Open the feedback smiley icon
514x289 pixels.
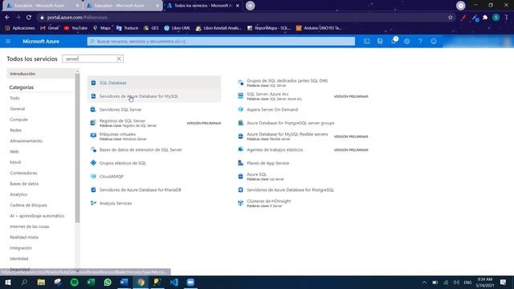(434, 41)
